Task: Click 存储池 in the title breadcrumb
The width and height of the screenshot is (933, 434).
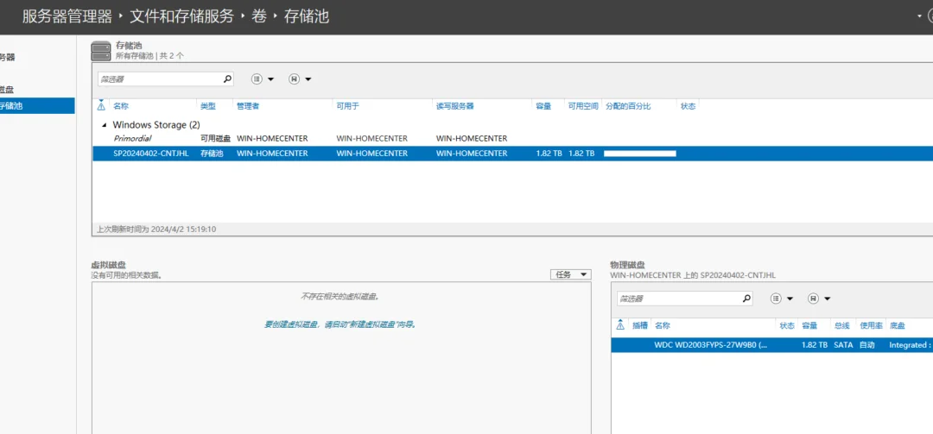Action: [307, 16]
